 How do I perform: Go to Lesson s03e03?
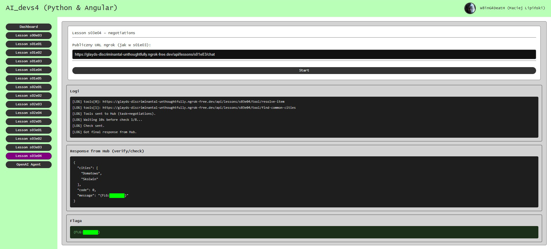coord(29,147)
